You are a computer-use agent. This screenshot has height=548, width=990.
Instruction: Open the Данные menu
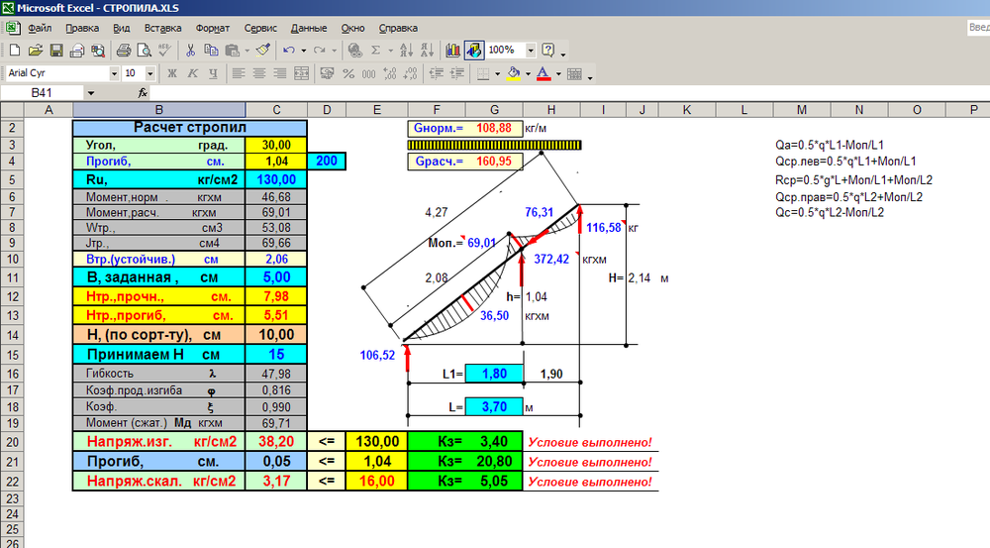click(309, 28)
